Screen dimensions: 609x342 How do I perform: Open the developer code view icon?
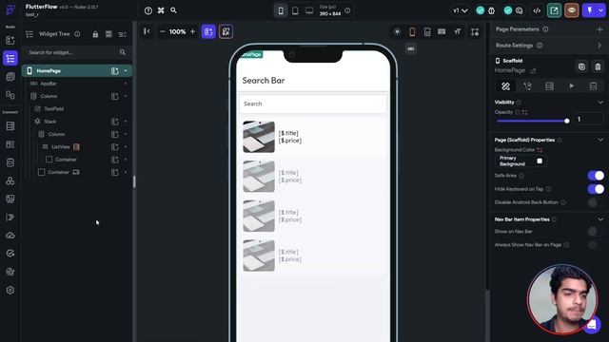coord(537,10)
